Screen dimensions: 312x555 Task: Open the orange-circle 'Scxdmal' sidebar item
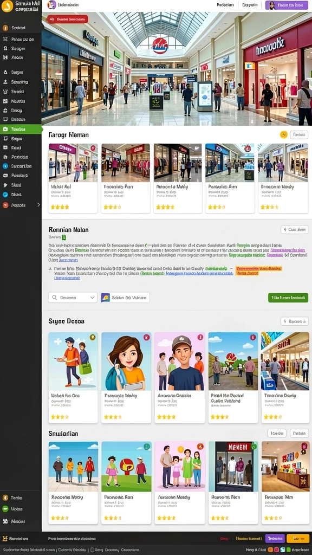21,28
